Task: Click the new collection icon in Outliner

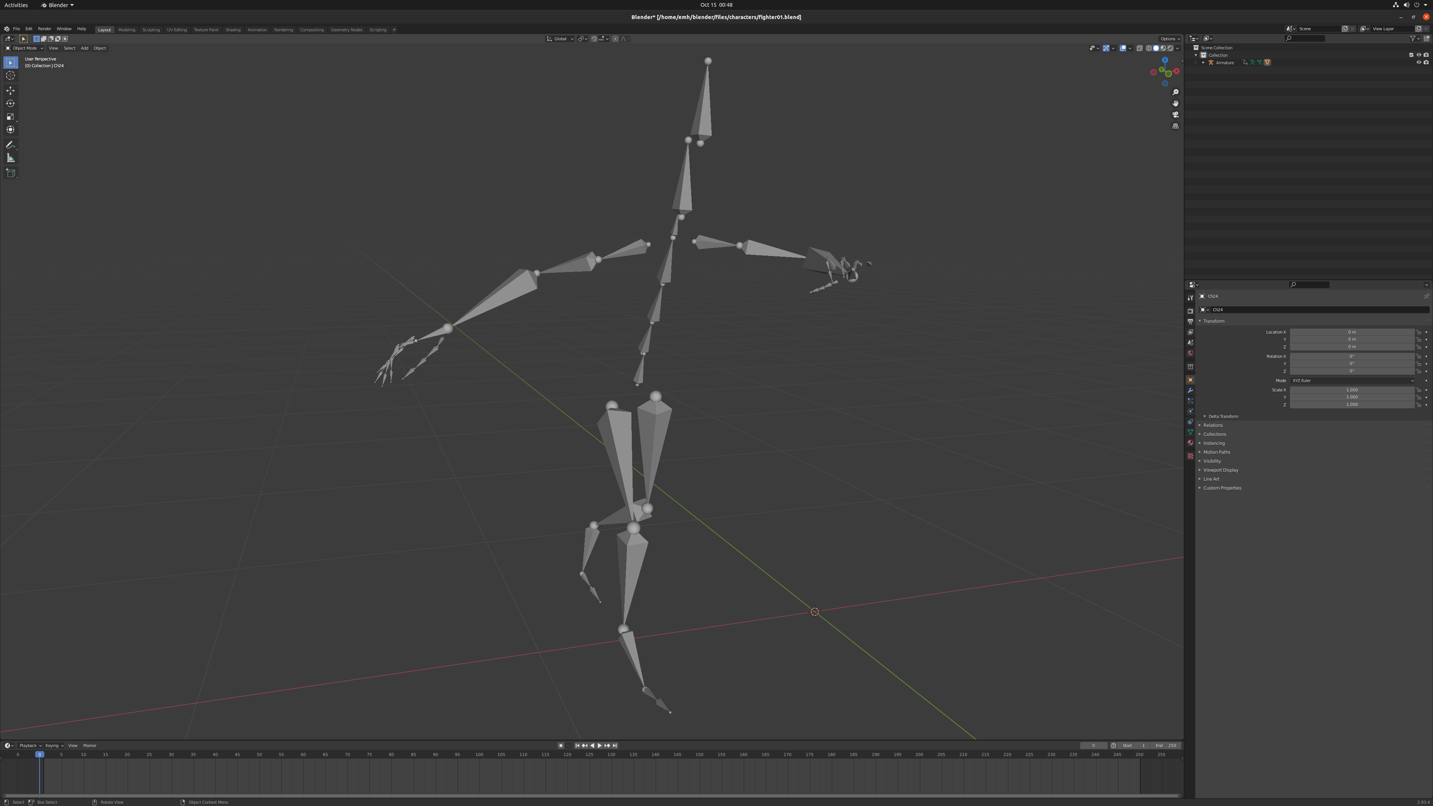Action: (x=1426, y=38)
